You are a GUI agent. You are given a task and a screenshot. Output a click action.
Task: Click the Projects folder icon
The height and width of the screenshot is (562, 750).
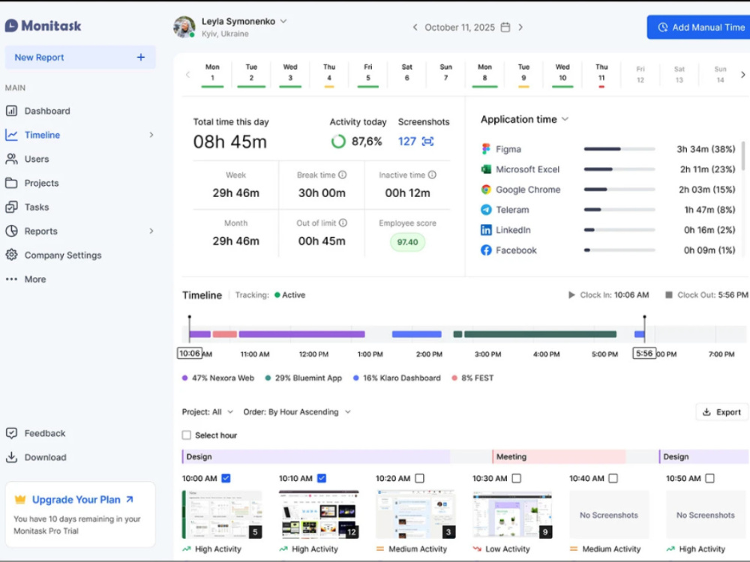[x=11, y=183]
